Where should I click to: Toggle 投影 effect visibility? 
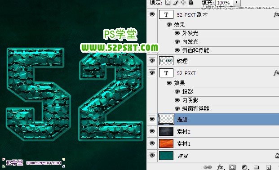177,92
